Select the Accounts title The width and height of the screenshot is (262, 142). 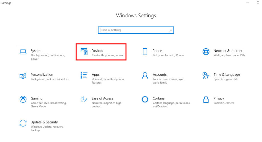(x=160, y=75)
